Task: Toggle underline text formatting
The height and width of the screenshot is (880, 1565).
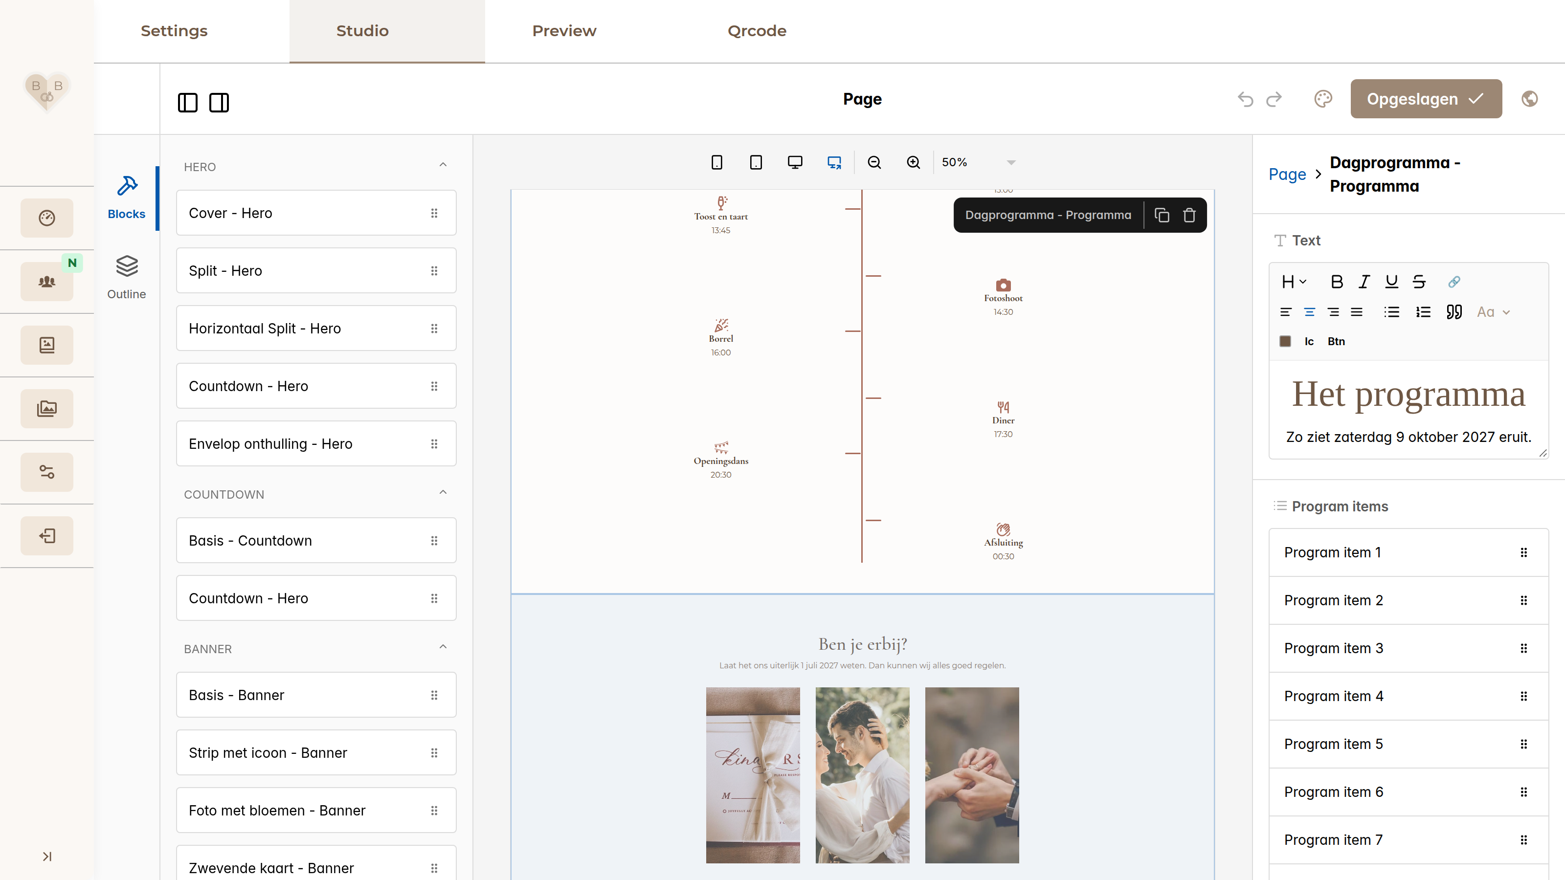Action: [1391, 282]
